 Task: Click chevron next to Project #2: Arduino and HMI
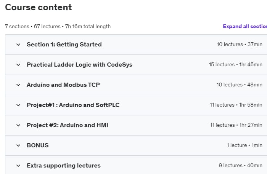click(x=18, y=125)
